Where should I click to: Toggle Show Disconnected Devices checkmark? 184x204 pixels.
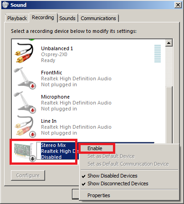83,184
